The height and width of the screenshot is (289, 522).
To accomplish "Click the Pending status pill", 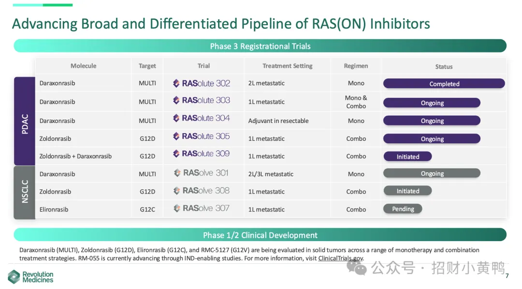I will point(403,209).
